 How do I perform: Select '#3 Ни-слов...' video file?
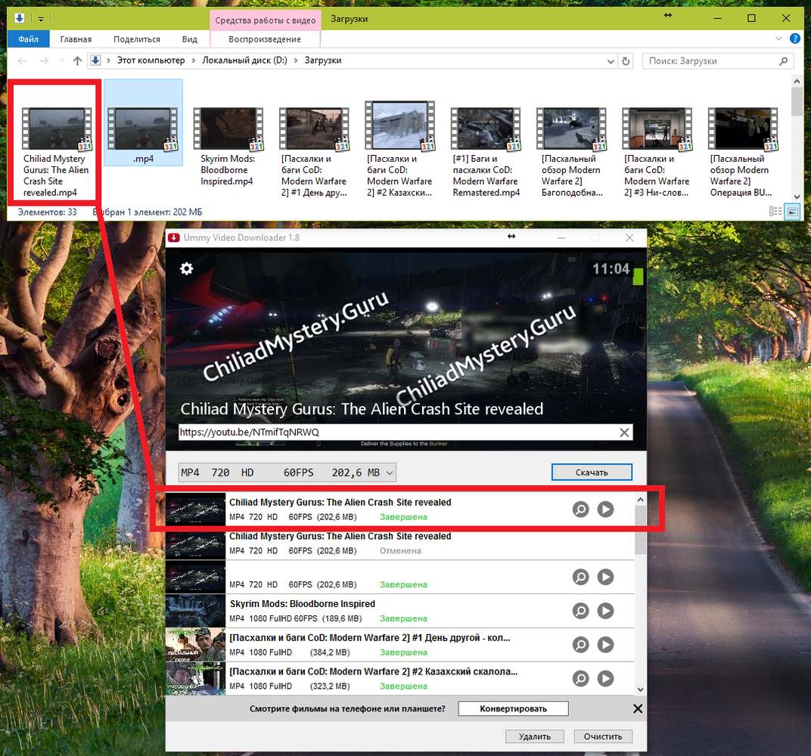click(657, 153)
